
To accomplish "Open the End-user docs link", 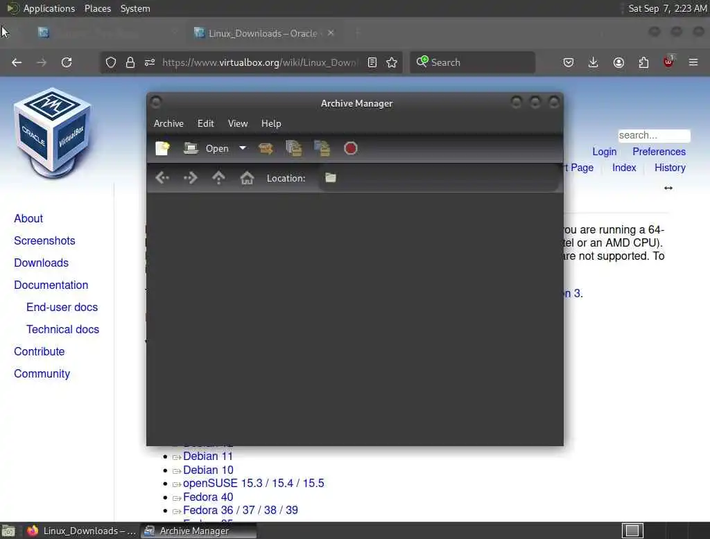I will click(x=62, y=308).
